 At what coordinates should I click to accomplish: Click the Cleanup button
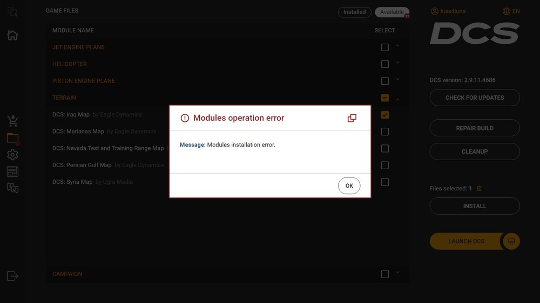tap(475, 151)
